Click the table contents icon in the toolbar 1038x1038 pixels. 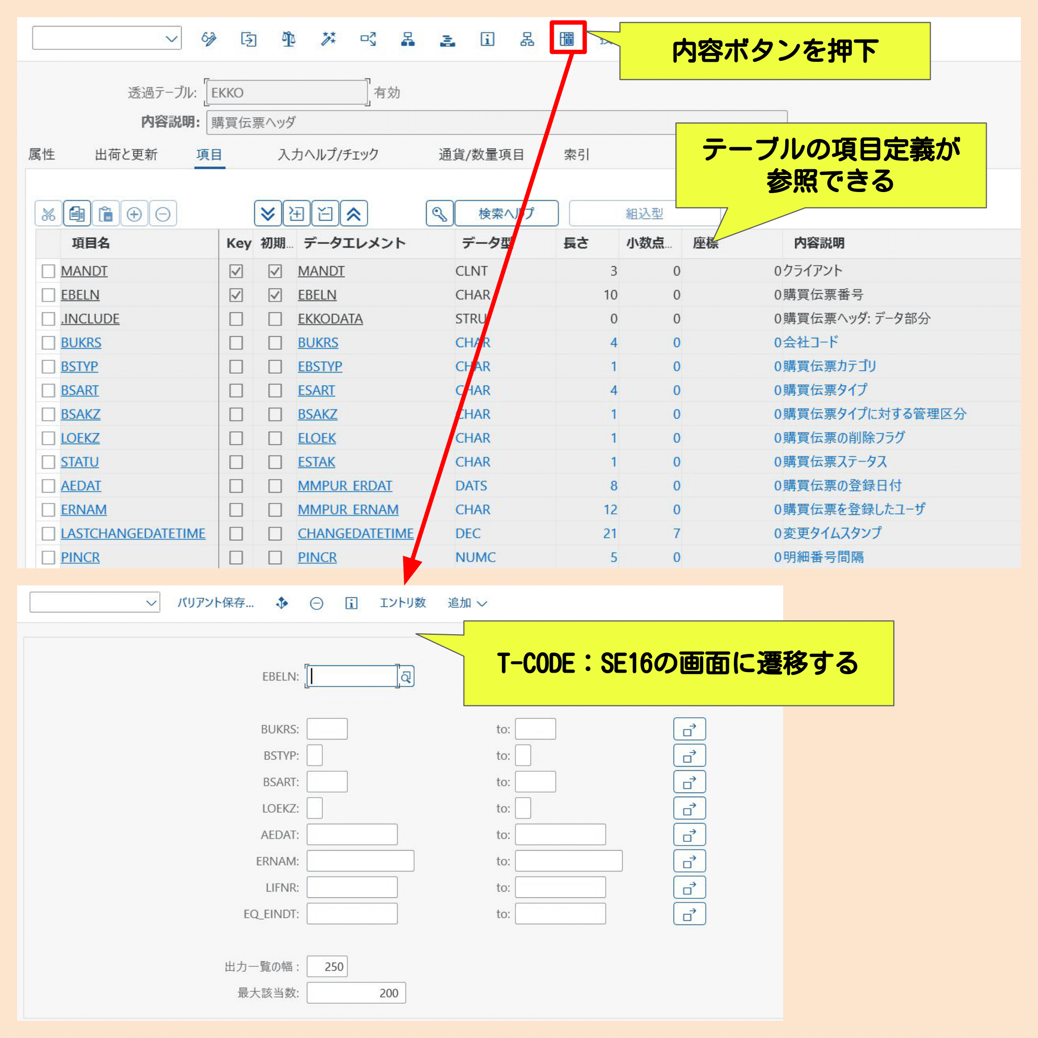[567, 39]
